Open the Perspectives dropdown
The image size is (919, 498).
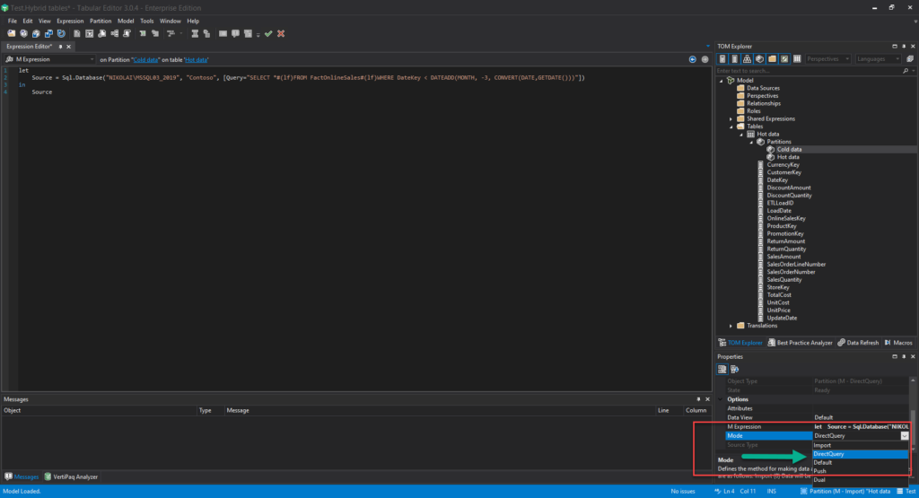828,58
